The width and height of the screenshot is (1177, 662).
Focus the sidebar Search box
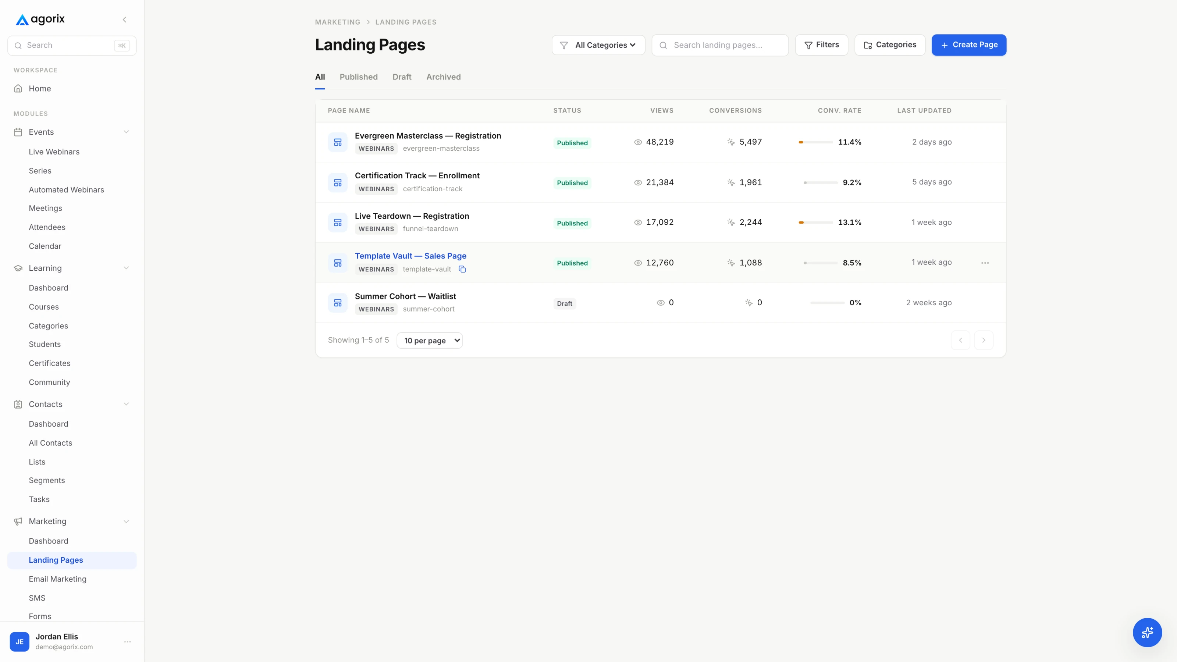72,46
